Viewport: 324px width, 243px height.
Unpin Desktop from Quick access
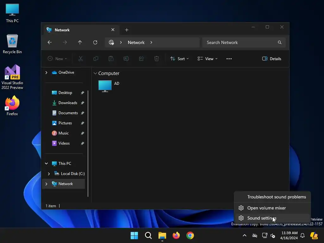coord(83,93)
